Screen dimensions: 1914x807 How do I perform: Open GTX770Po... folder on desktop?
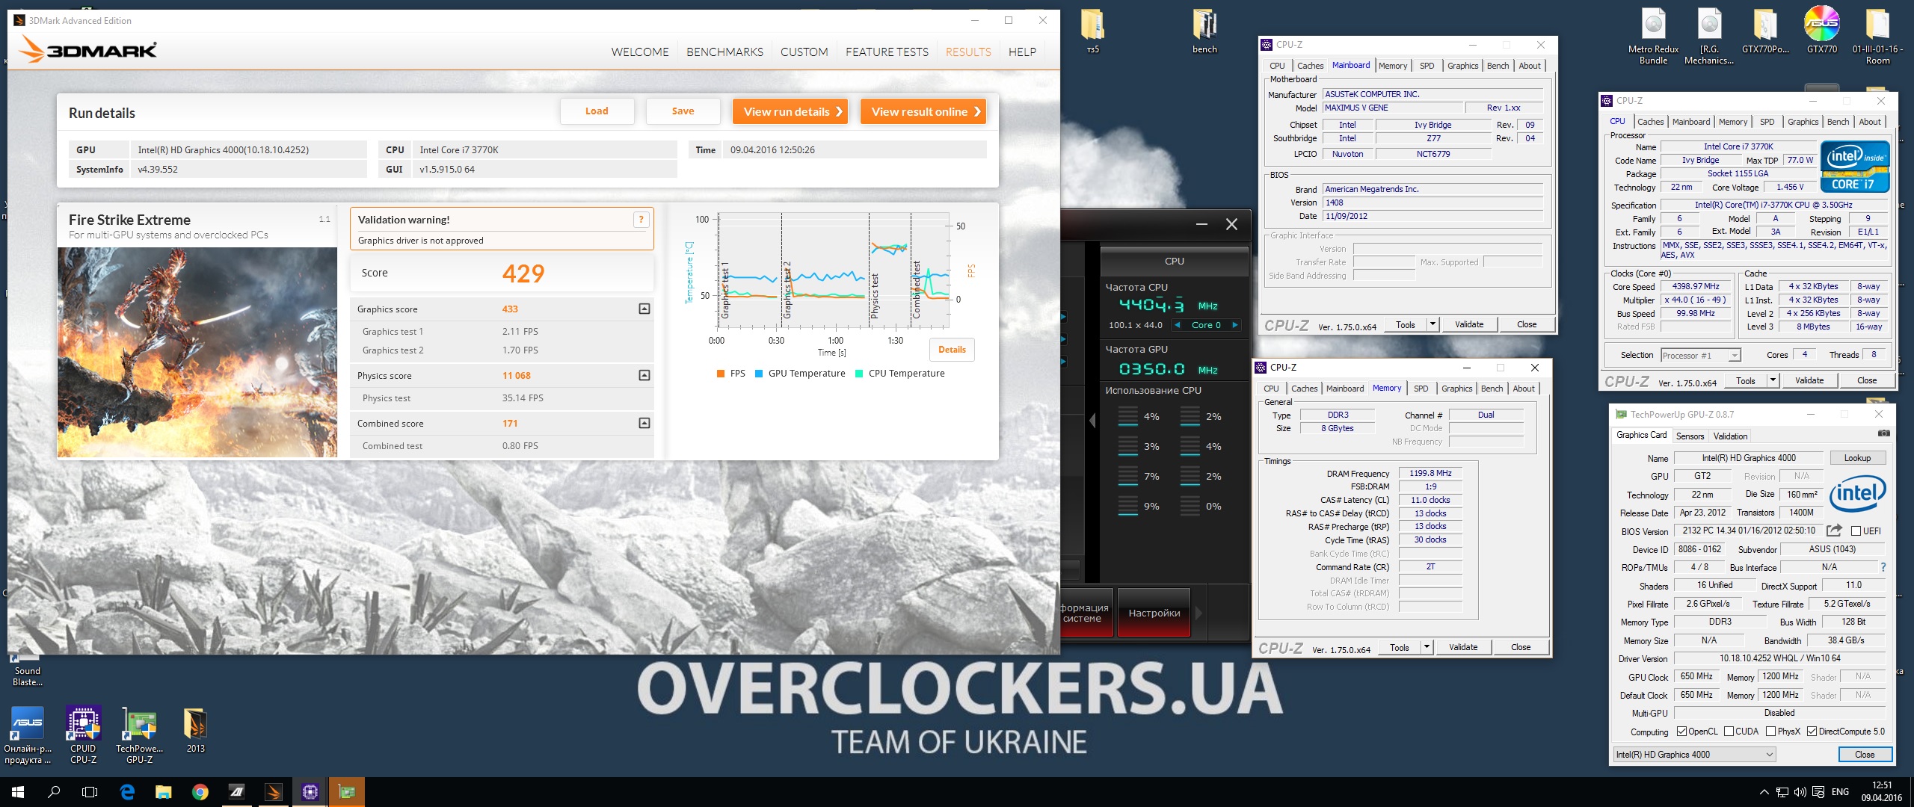(x=1765, y=31)
